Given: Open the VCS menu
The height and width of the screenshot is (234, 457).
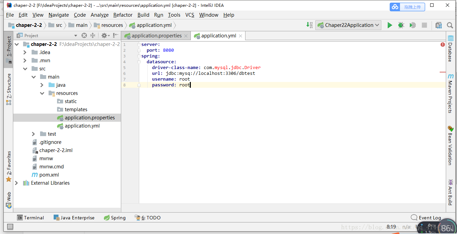Looking at the screenshot, I should (x=190, y=15).
